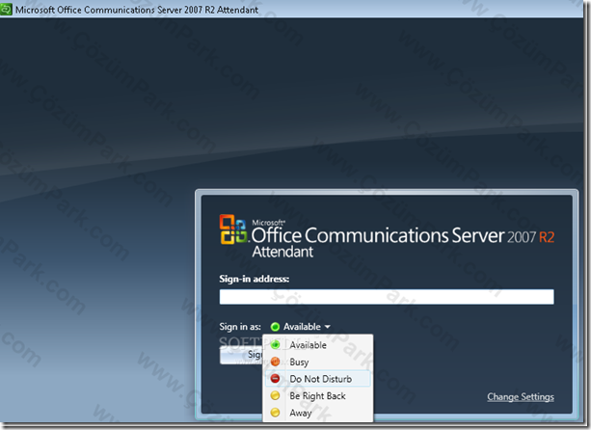
Task: Select Busy from status menu
Action: 318,362
